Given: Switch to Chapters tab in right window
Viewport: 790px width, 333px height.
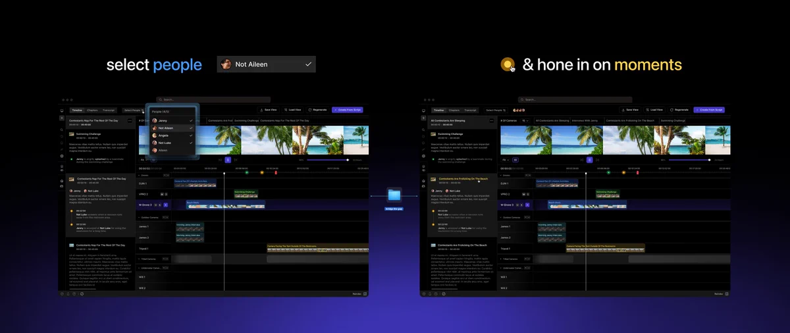Looking at the screenshot, I should (454, 111).
